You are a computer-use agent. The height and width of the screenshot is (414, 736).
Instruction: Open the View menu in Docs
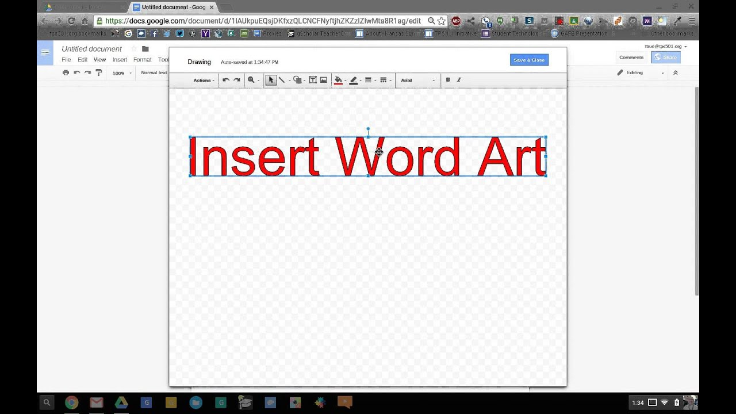99,60
